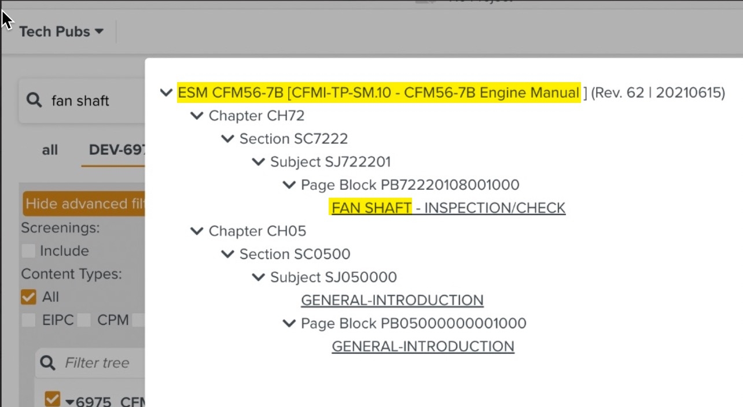Uncheck the All content types checkbox

[28, 297]
